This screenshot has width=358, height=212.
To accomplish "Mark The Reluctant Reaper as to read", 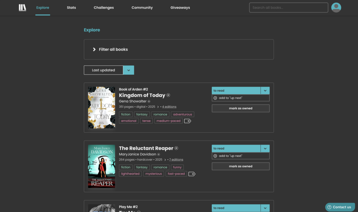I will [236, 148].
